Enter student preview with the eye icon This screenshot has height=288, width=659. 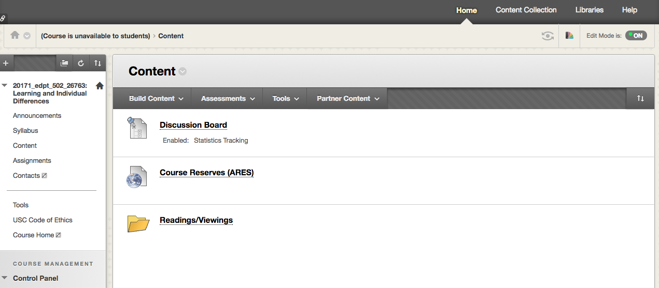click(547, 36)
